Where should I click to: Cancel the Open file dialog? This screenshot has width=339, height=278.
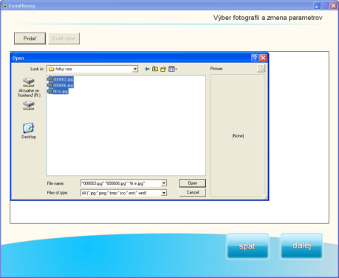tap(193, 192)
